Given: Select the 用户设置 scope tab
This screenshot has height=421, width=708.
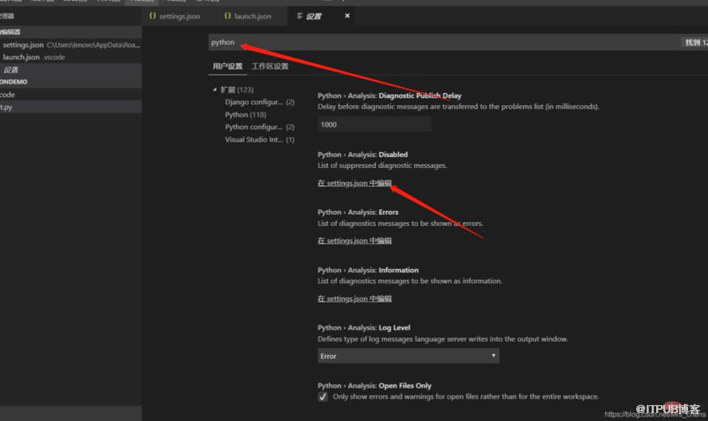Looking at the screenshot, I should pyautogui.click(x=228, y=66).
